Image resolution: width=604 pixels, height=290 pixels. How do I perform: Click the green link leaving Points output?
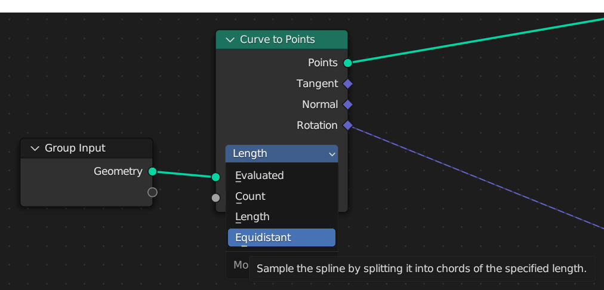pyautogui.click(x=477, y=40)
